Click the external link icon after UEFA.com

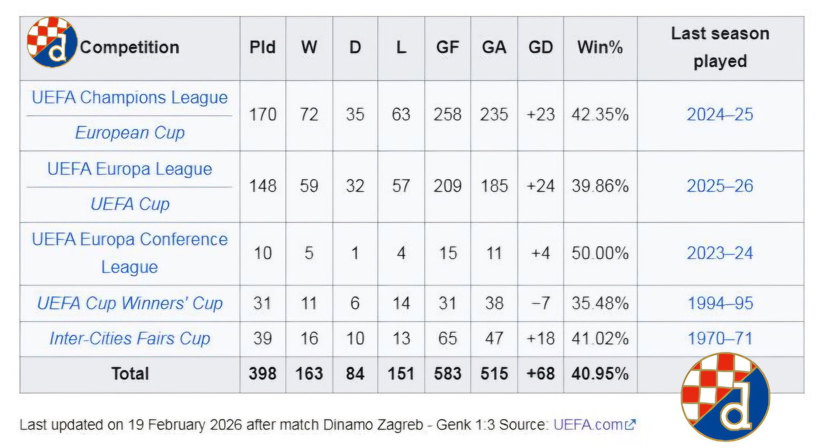pos(630,424)
